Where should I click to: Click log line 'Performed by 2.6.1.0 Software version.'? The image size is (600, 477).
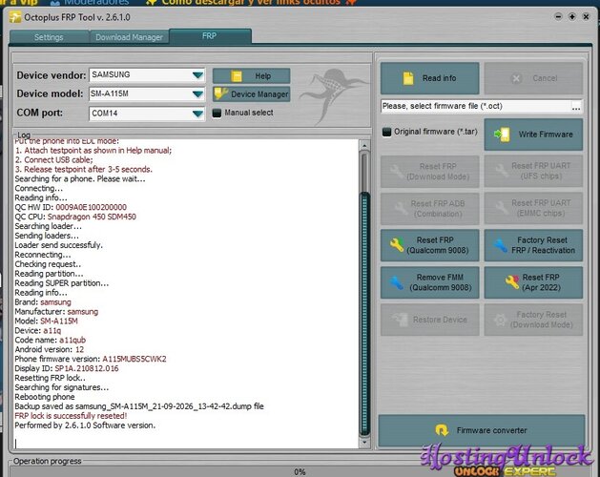point(85,425)
